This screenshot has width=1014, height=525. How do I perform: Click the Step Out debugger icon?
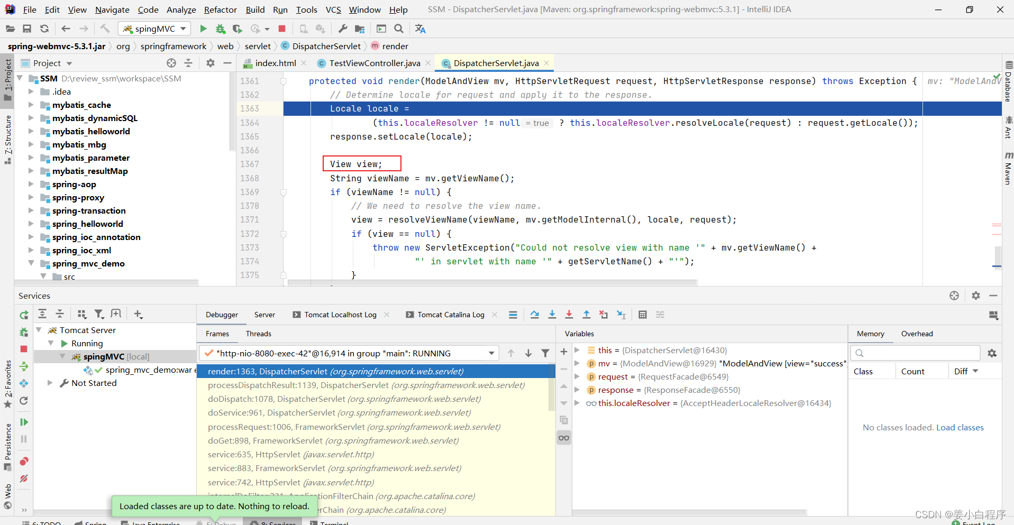tap(586, 315)
